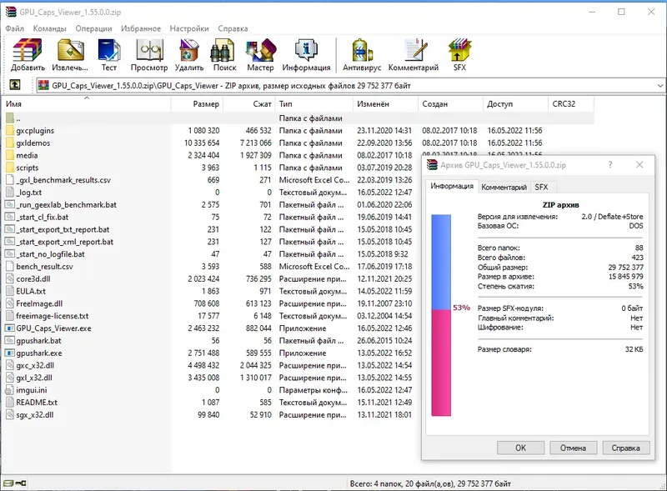The height and width of the screenshot is (491, 667).
Task: Select the bench_result.csv file
Action: click(x=45, y=267)
